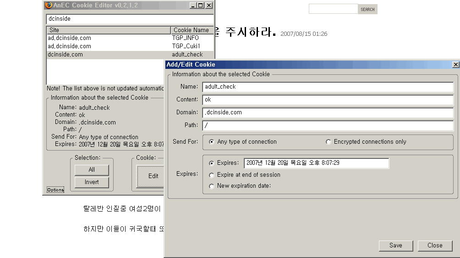The width and height of the screenshot is (460, 258).
Task: Open the Options button in Cookie Editor
Action: click(55, 190)
